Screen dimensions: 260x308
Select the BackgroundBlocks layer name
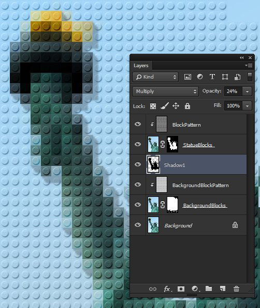point(205,206)
